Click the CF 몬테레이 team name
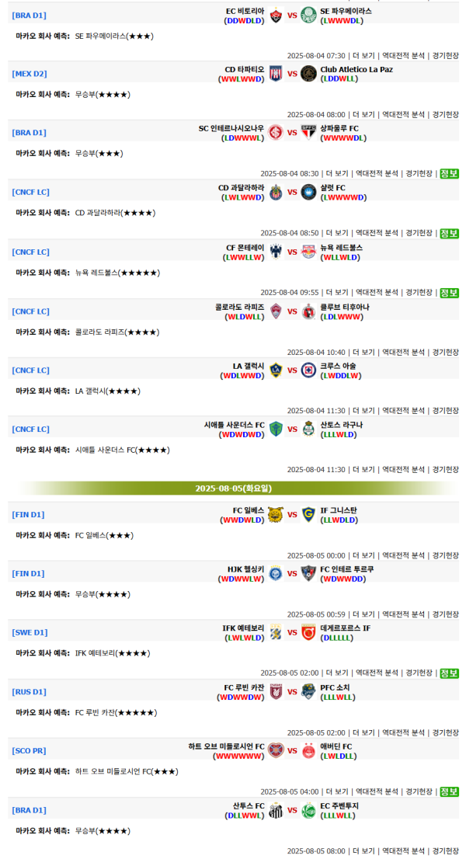This screenshot has height=859, width=466. pyautogui.click(x=245, y=247)
